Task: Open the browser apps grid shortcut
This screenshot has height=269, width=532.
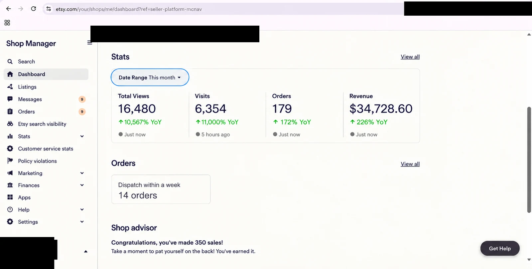Action: pyautogui.click(x=7, y=23)
